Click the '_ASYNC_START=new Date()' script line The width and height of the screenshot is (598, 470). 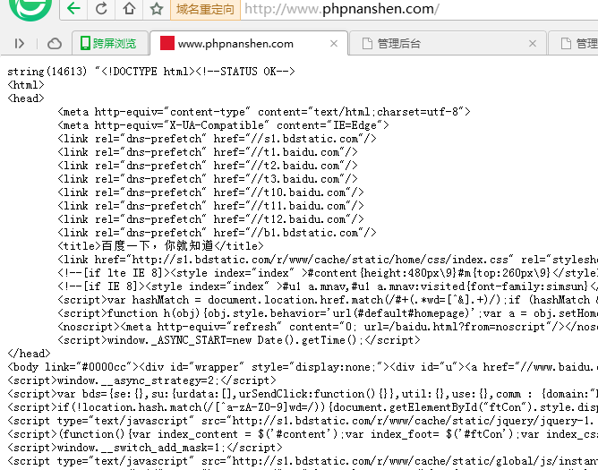pyautogui.click(x=239, y=339)
